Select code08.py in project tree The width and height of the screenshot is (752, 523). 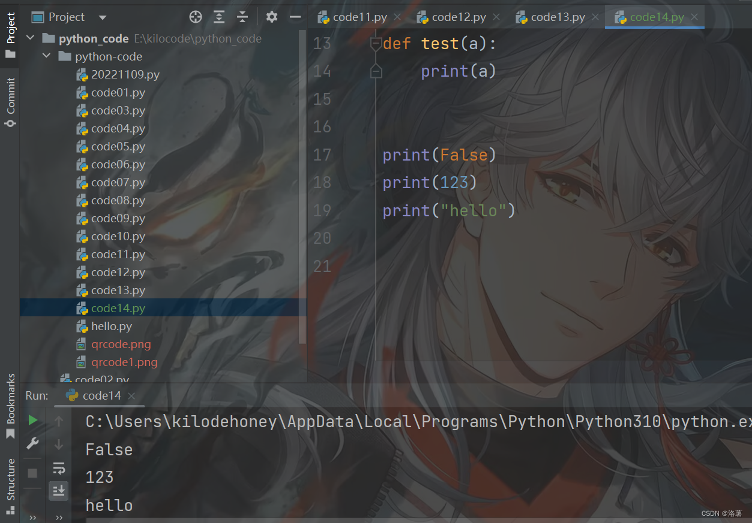click(111, 200)
